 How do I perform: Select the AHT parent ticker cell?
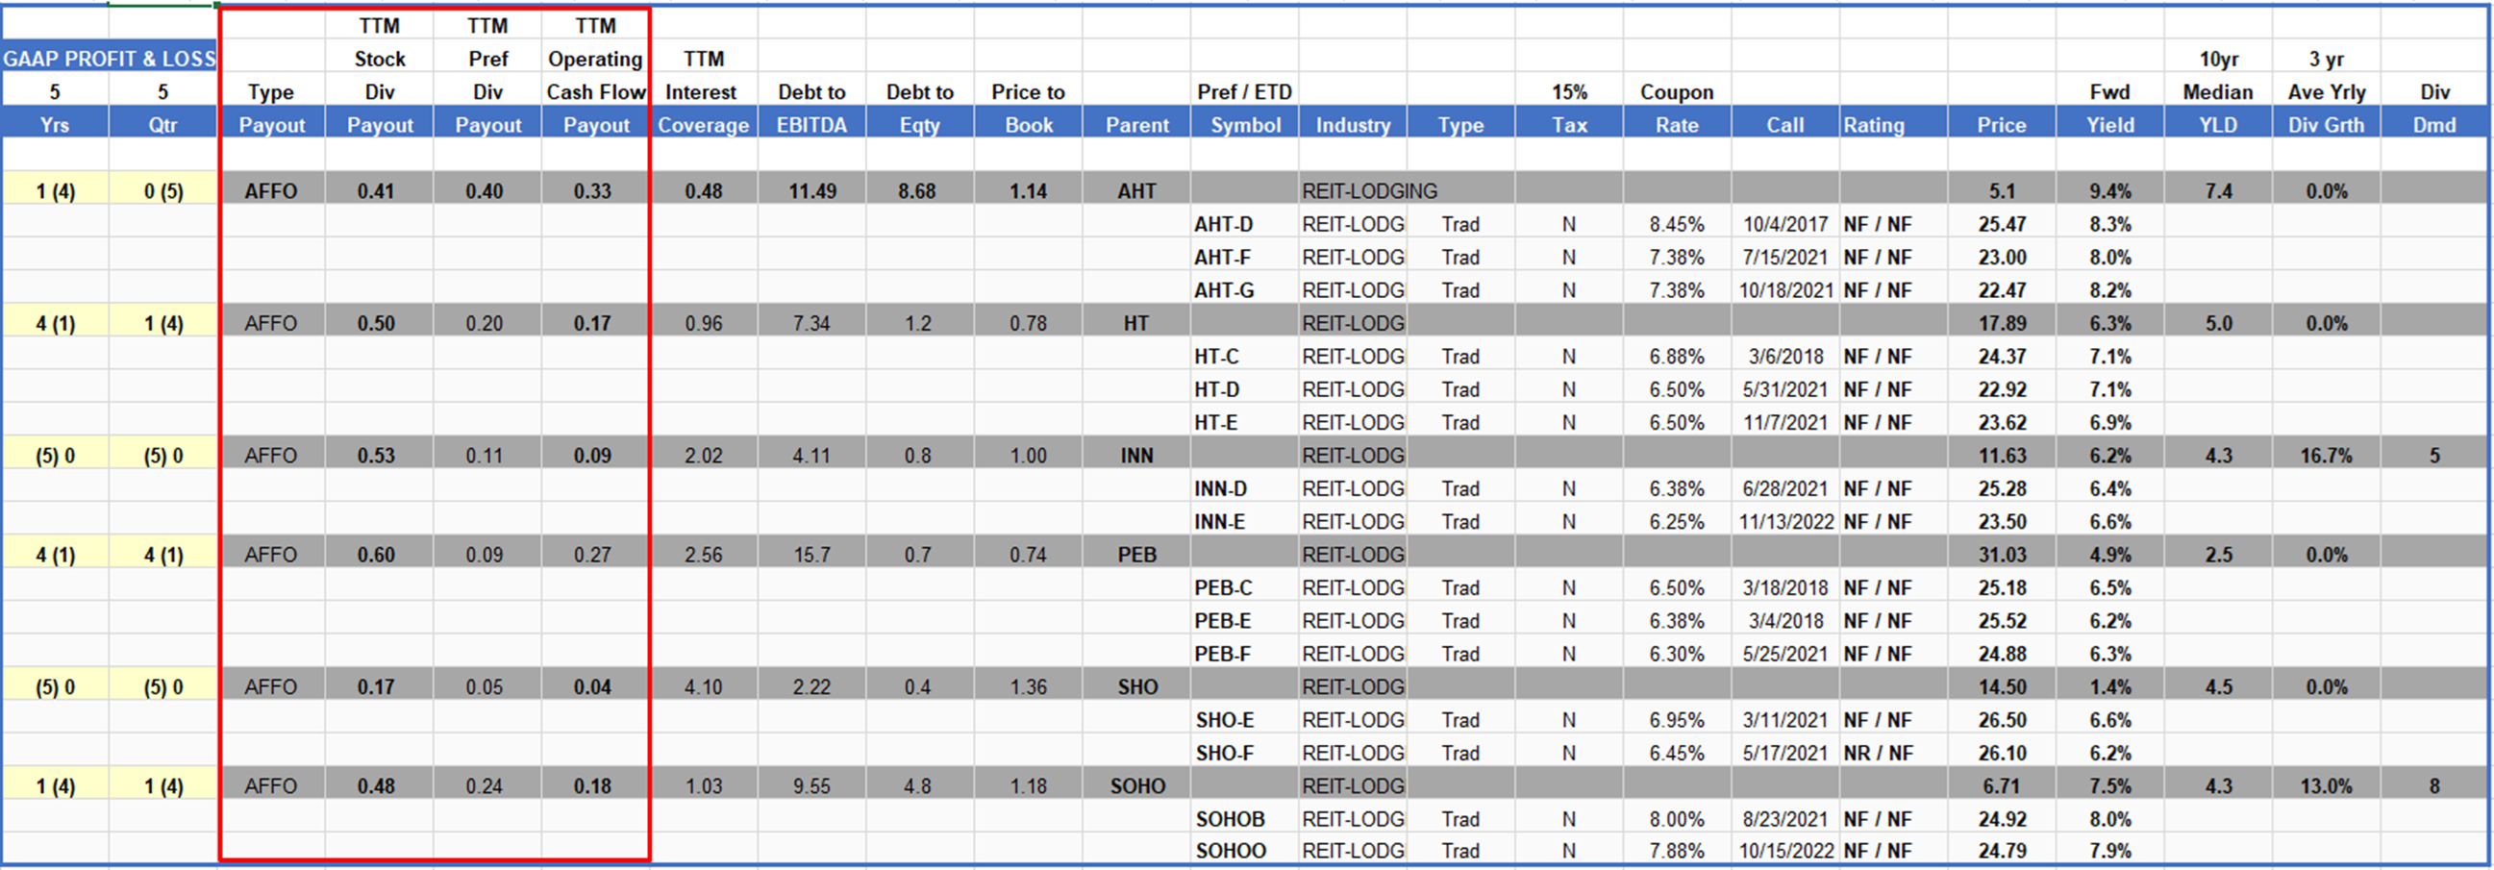coord(1135,191)
